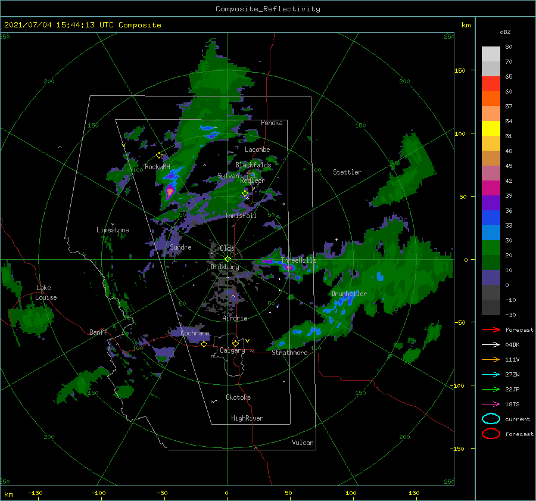Click the red 'forecast' ellipse legend icon
Image resolution: width=536 pixels, height=501 pixels.
click(x=491, y=434)
